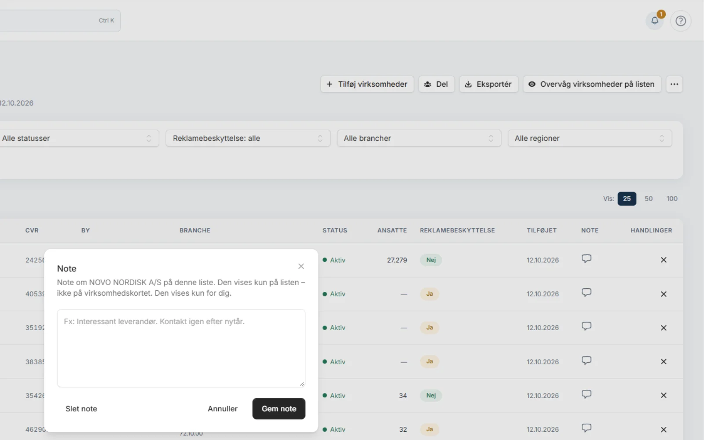Click the Gem note button
Viewport: 704px width, 440px height.
pyautogui.click(x=279, y=409)
